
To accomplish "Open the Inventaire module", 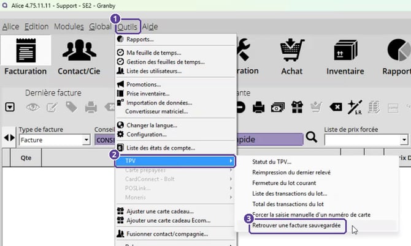I will 345,56.
